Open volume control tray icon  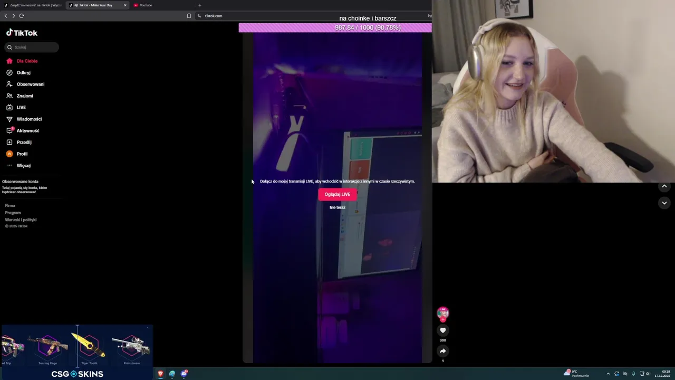point(648,374)
